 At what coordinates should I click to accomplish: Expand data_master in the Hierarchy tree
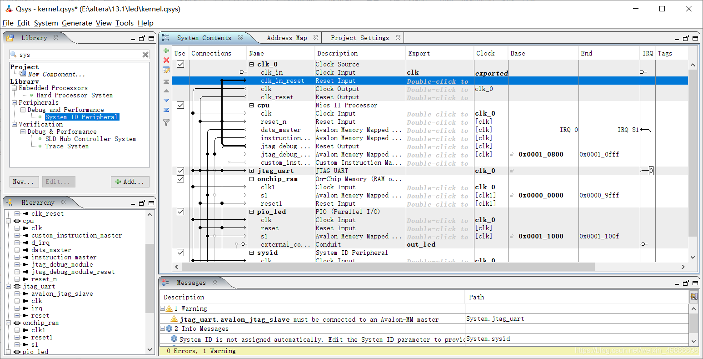pos(17,250)
